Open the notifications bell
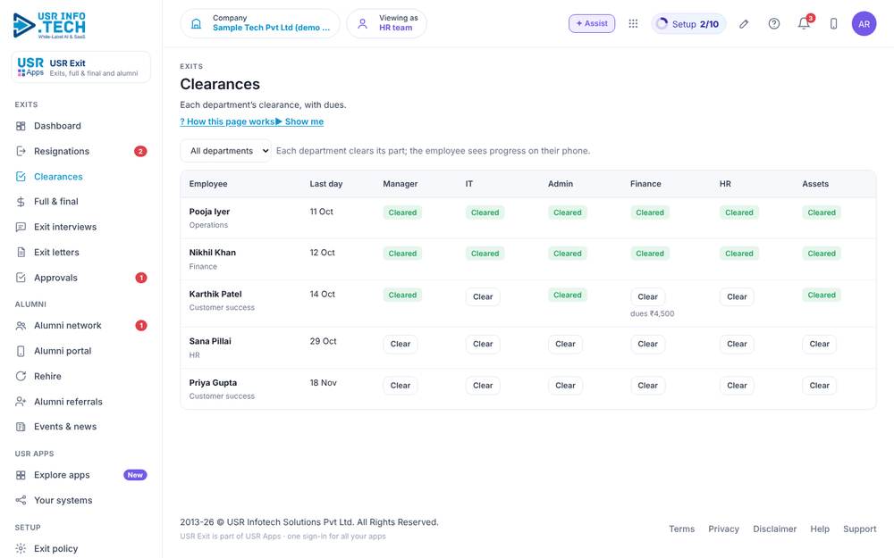This screenshot has height=558, width=894. [x=804, y=24]
